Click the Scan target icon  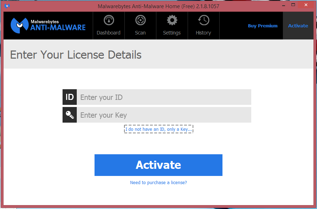(140, 20)
